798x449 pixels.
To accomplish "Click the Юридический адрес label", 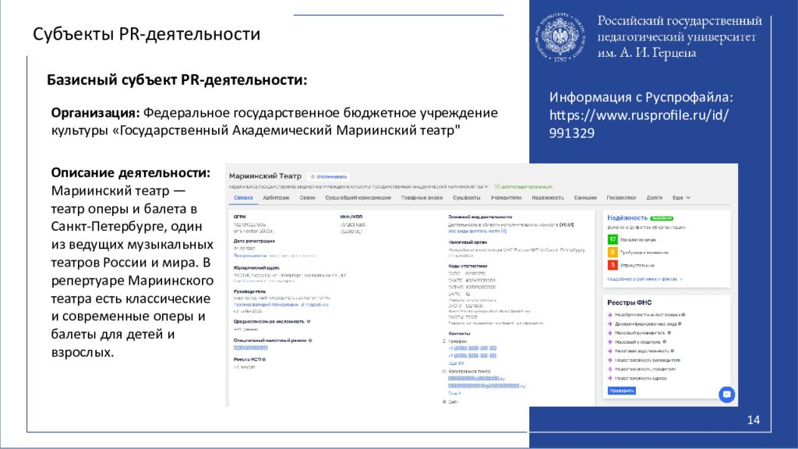I will point(256,267).
